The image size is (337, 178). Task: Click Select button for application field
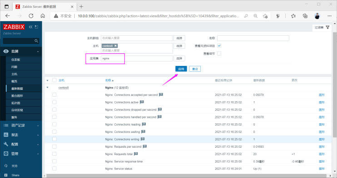pyautogui.click(x=179, y=58)
